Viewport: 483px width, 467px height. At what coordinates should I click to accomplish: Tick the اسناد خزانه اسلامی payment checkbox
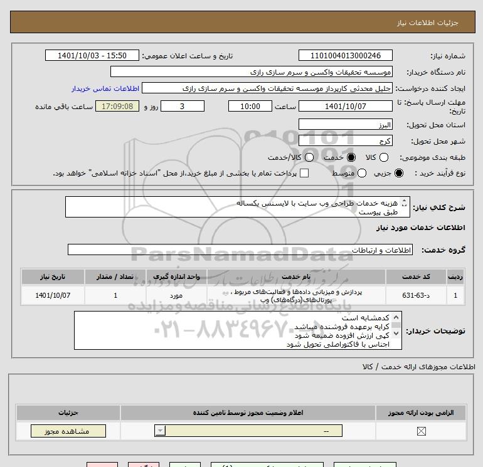(304, 173)
